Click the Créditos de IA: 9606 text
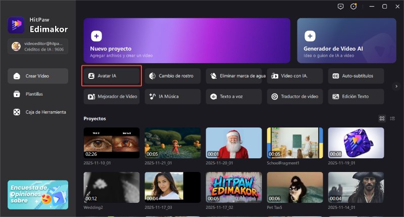The width and height of the screenshot is (404, 217). click(44, 50)
